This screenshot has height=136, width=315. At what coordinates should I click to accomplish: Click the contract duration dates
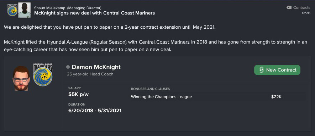tap(95, 110)
